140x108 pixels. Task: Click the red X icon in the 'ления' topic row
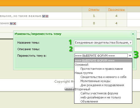(15, 24)
